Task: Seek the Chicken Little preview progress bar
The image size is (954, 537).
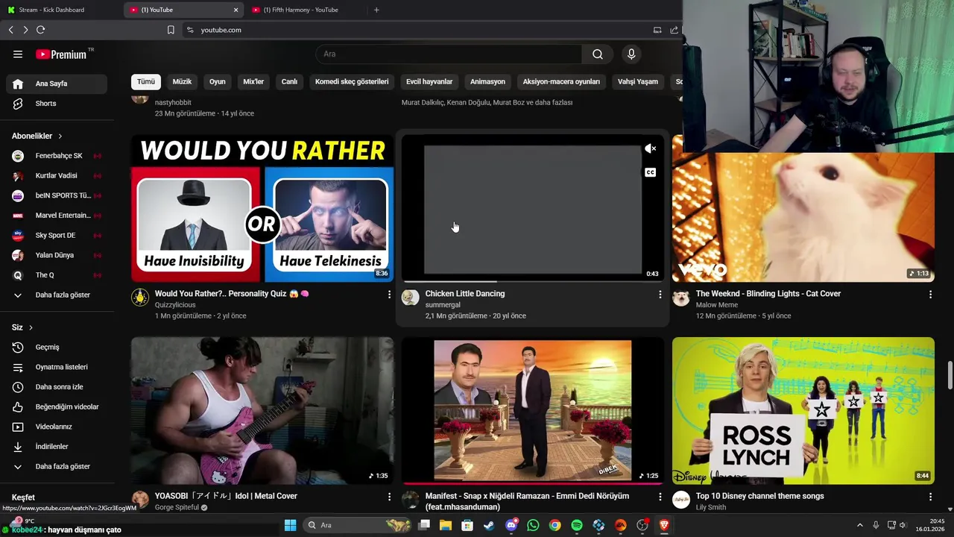Action: tap(533, 281)
